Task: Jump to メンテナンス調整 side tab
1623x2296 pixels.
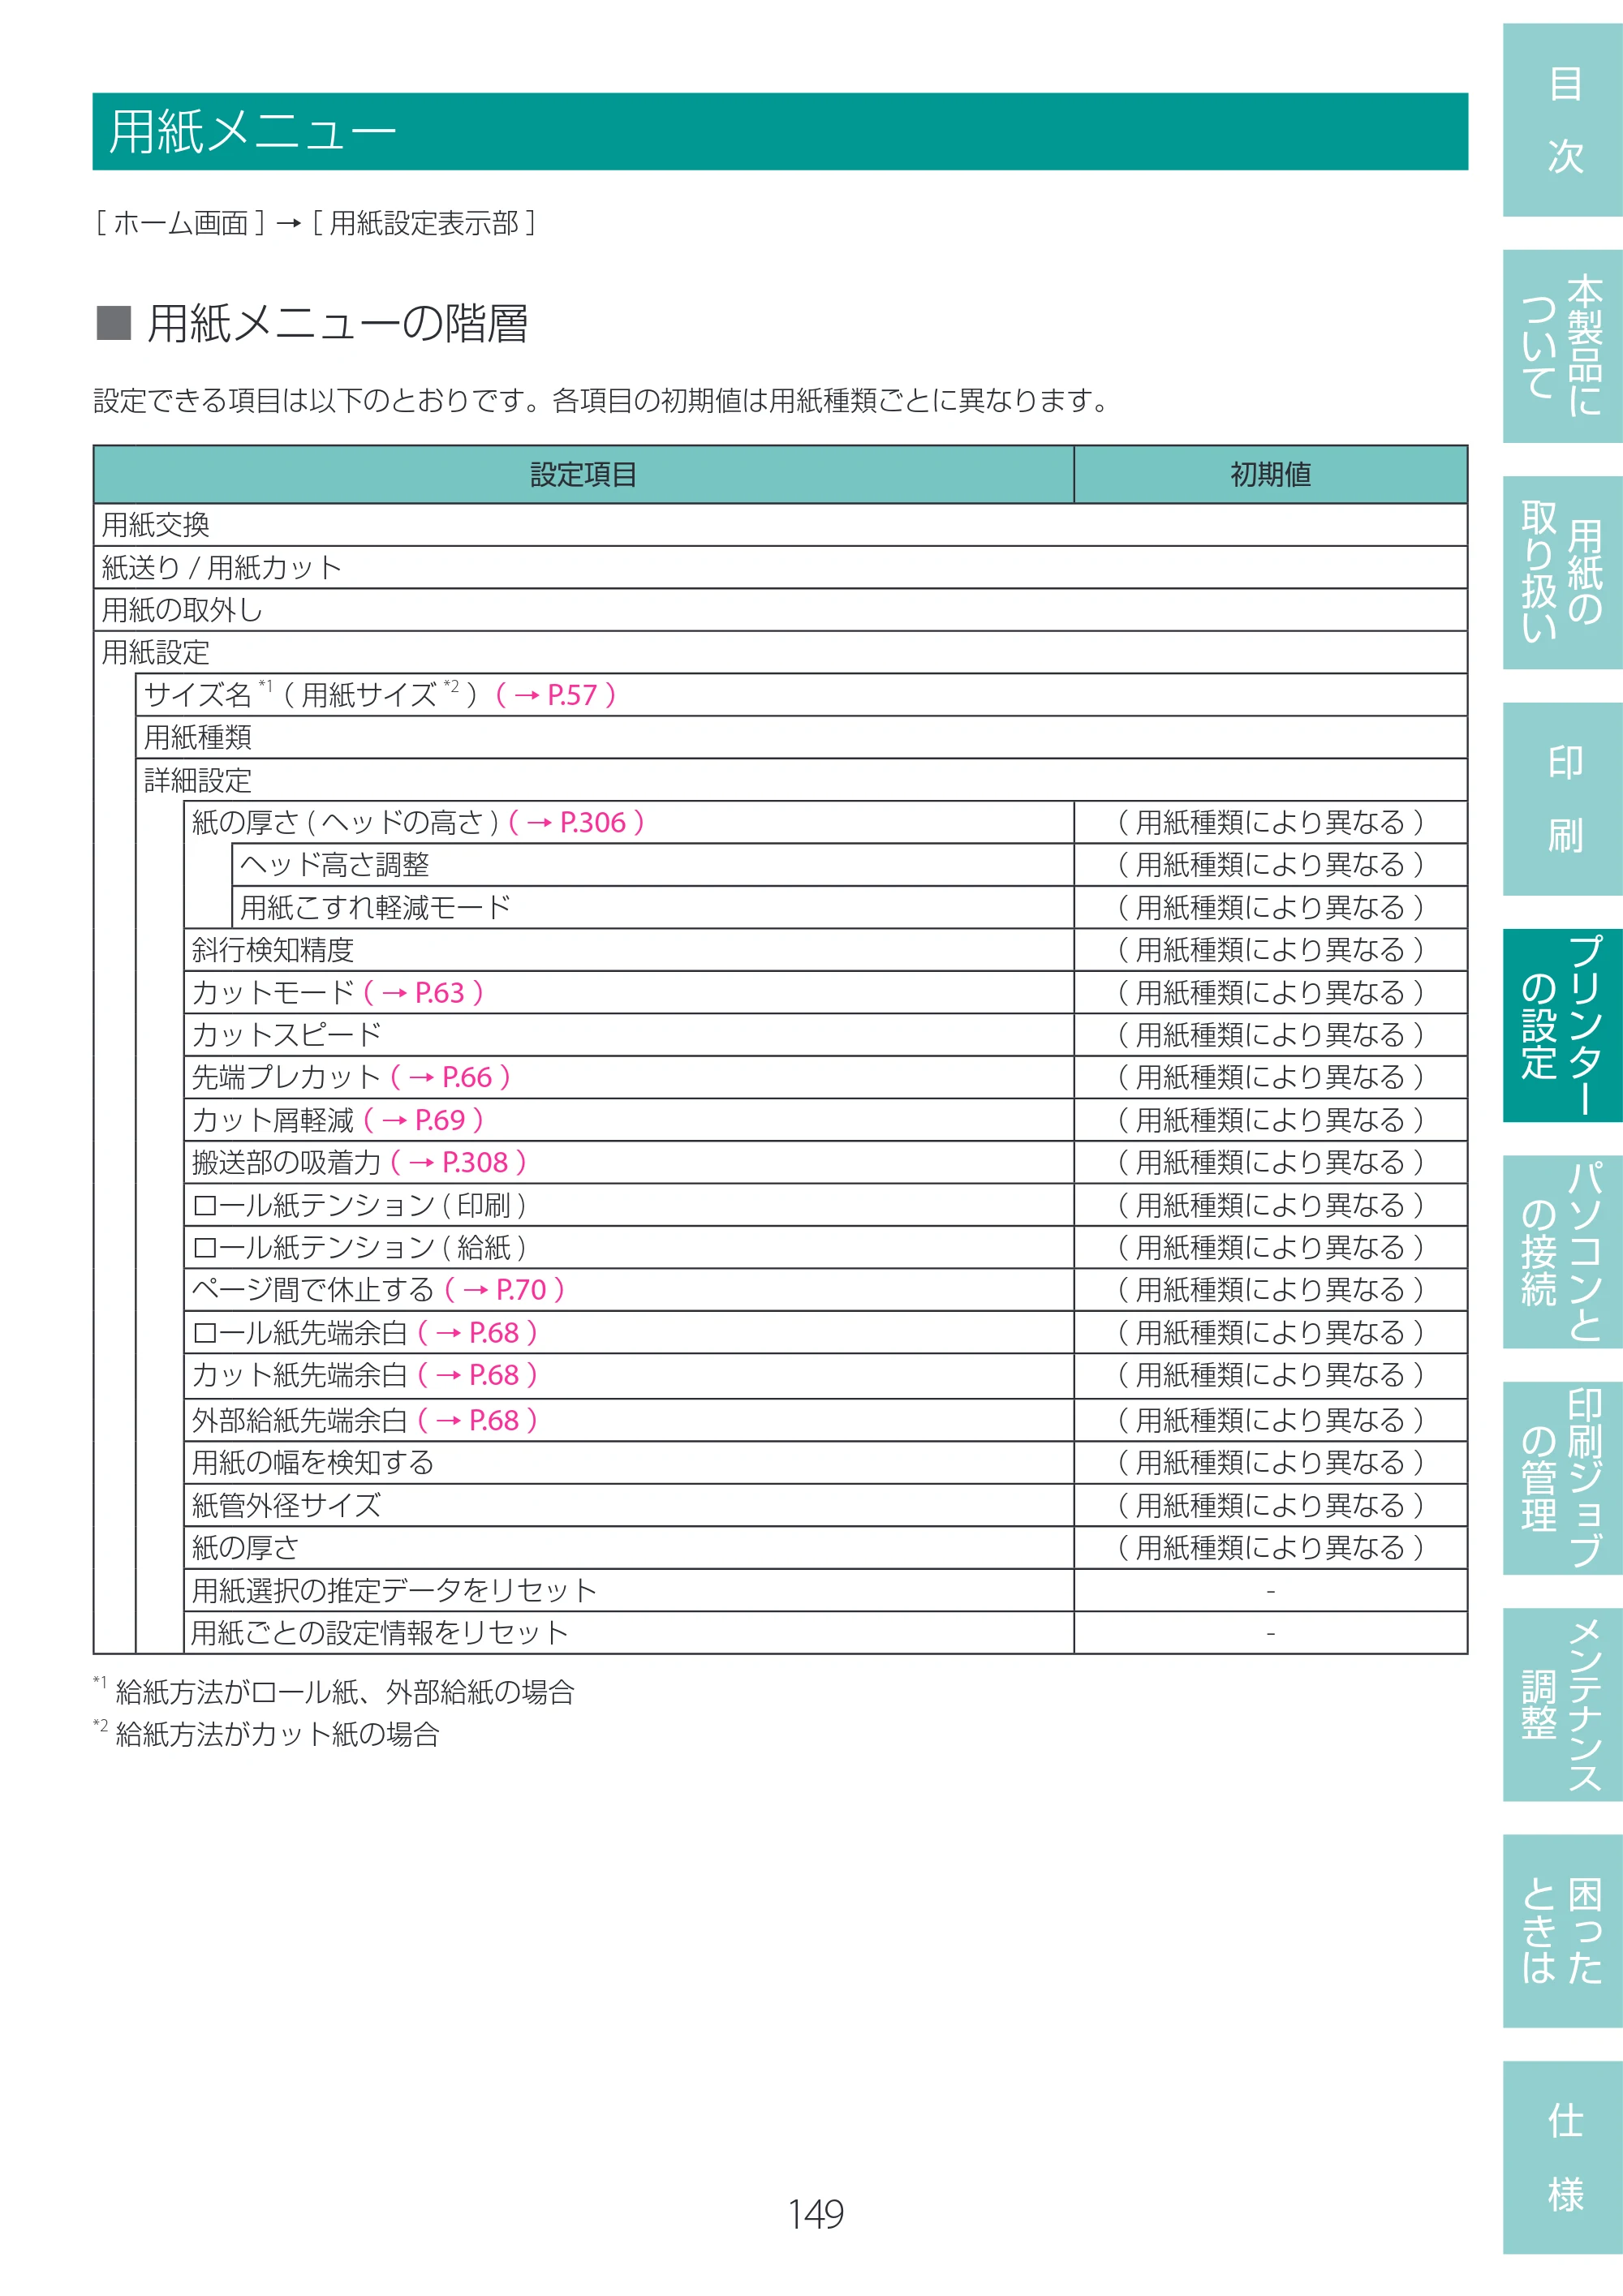Action: [1562, 1704]
